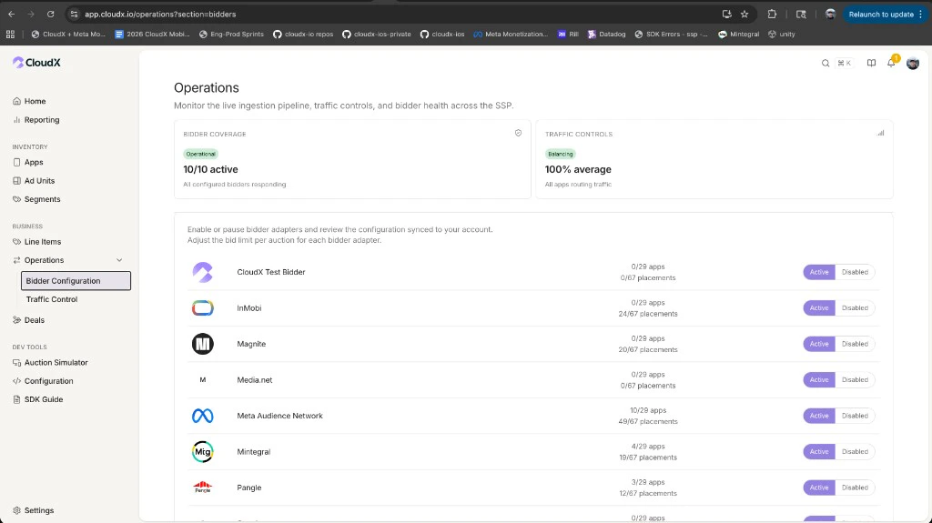This screenshot has height=523, width=932.
Task: Open notifications bell icon
Action: (891, 63)
